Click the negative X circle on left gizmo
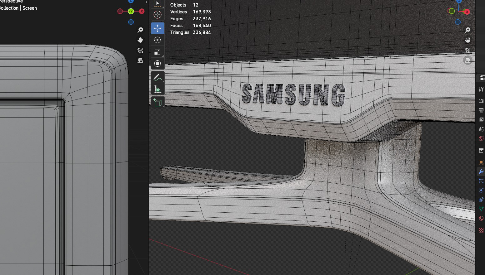Screen dimensions: 485x275 120,11
